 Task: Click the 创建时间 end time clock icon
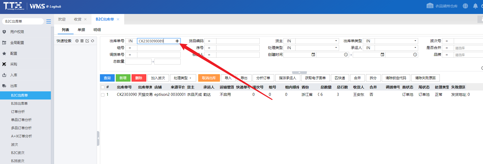[415, 54]
